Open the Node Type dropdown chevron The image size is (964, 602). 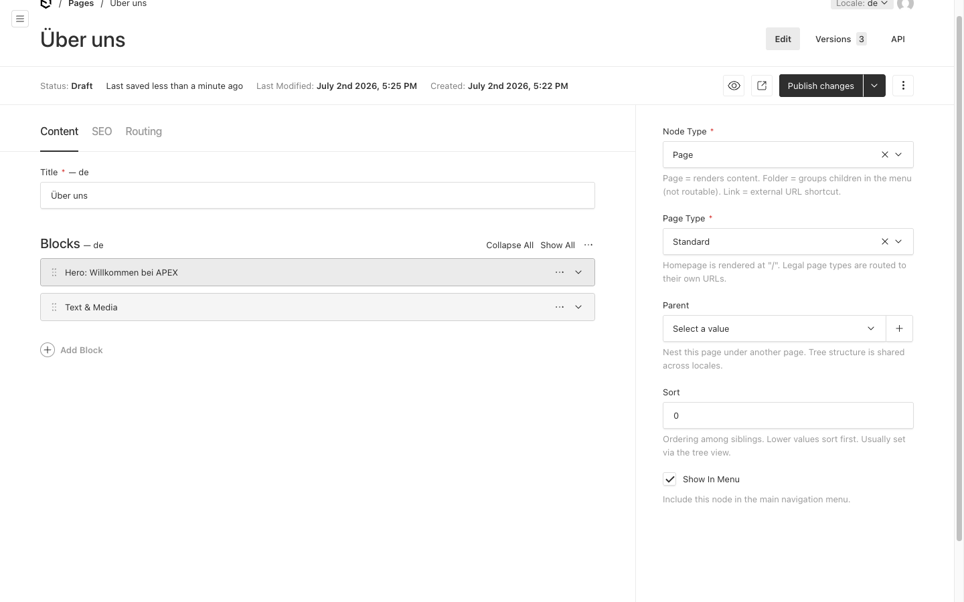click(898, 155)
